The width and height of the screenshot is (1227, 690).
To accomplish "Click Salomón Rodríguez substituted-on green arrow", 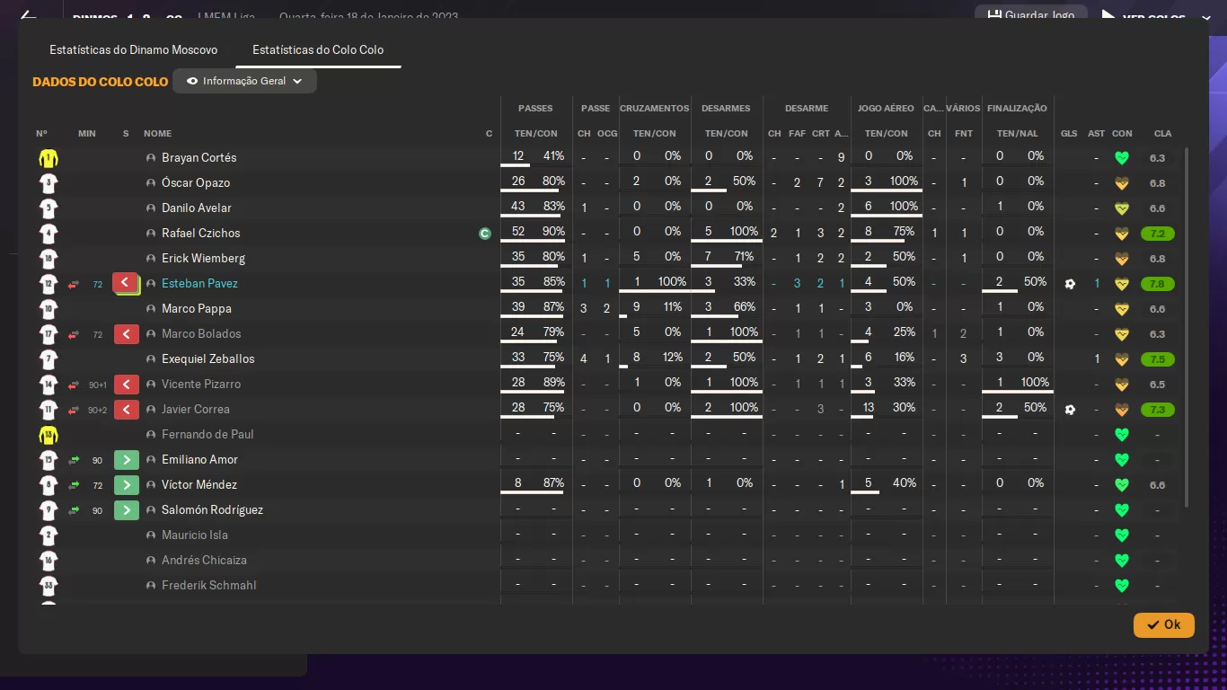I will tap(126, 510).
